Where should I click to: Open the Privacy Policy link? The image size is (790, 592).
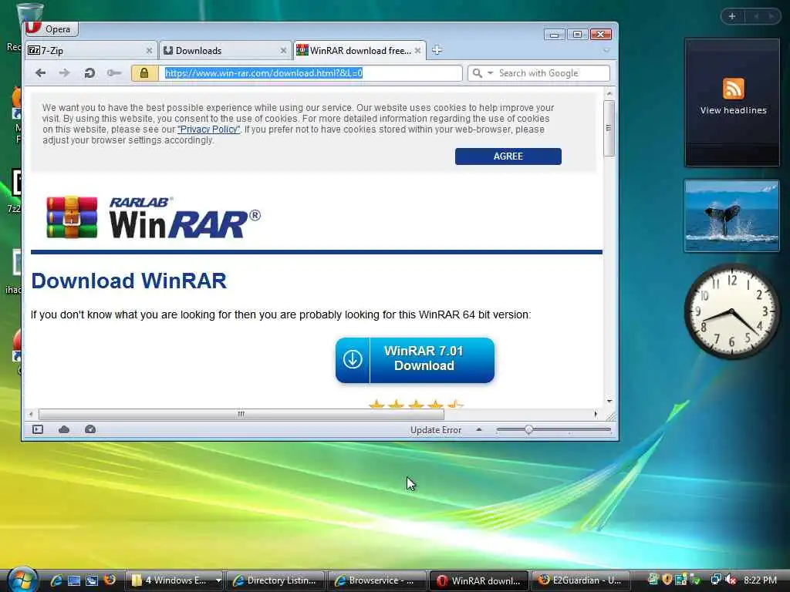pyautogui.click(x=208, y=129)
